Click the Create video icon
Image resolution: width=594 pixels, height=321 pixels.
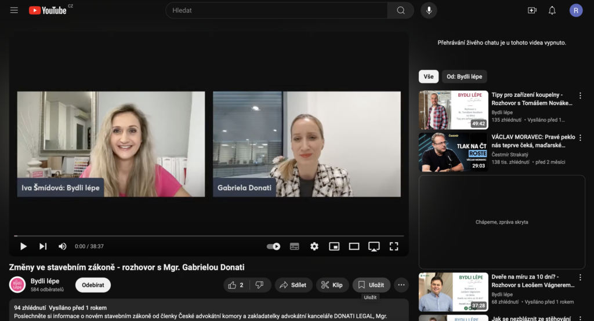tap(532, 10)
